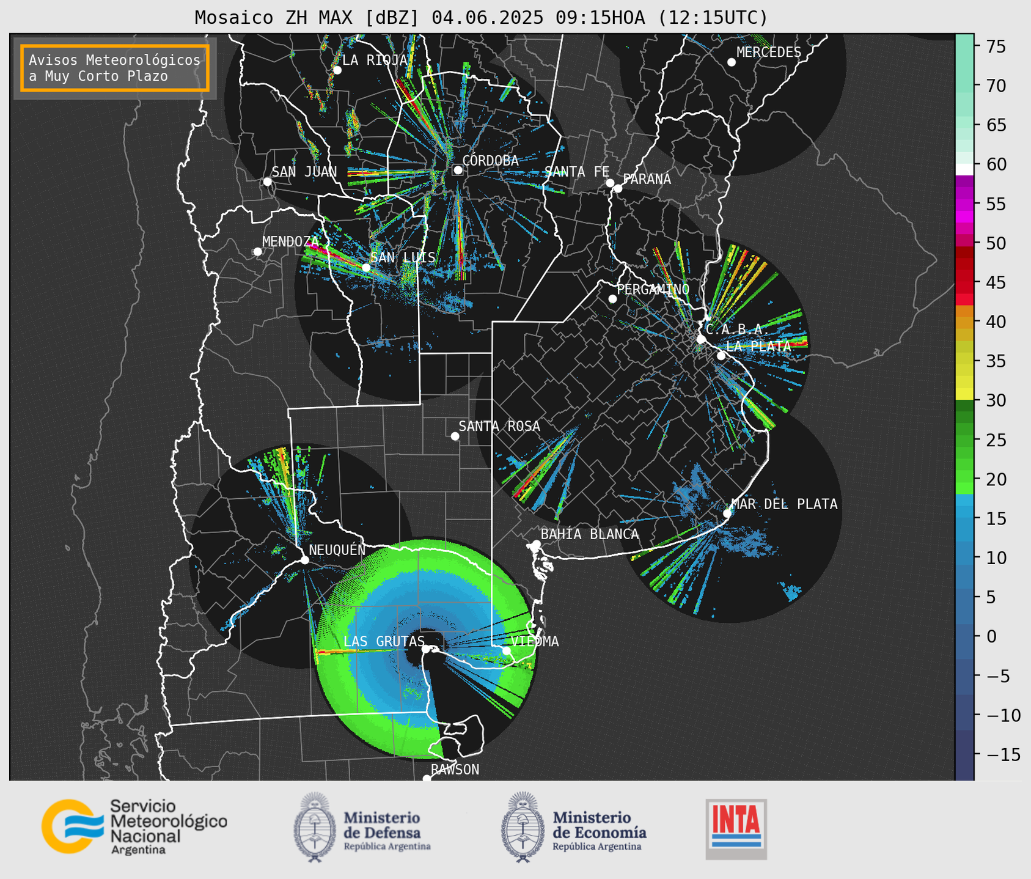Click the LA RIOJA city marker dot

point(337,70)
